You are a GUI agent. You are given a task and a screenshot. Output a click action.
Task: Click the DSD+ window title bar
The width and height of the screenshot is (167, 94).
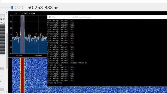(x=107, y=17)
